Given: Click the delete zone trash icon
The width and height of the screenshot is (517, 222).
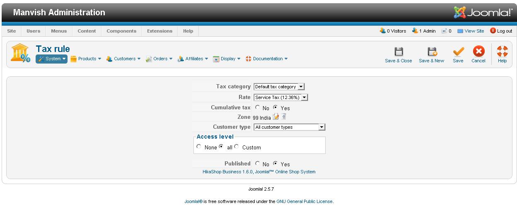Looking at the screenshot, I should pos(284,117).
